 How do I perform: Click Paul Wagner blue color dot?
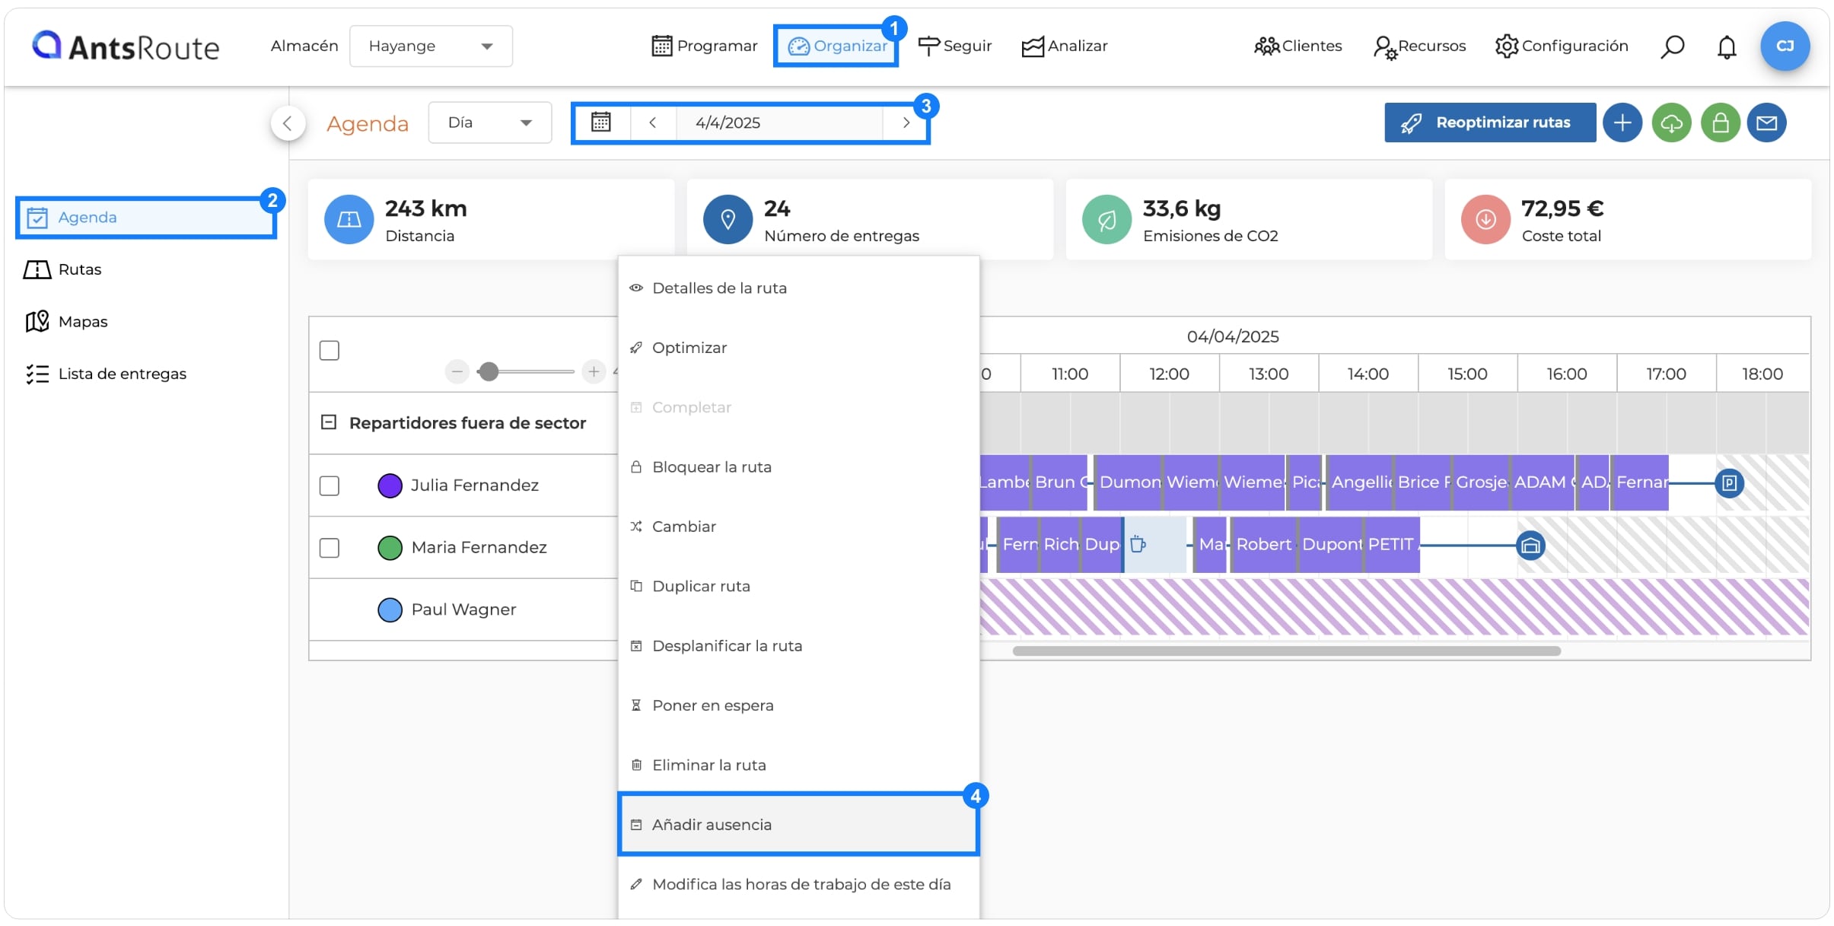click(x=390, y=610)
